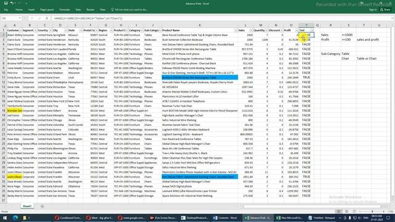Switch to iFun Screen Recorder taskbar item

pyautogui.click(x=163, y=218)
